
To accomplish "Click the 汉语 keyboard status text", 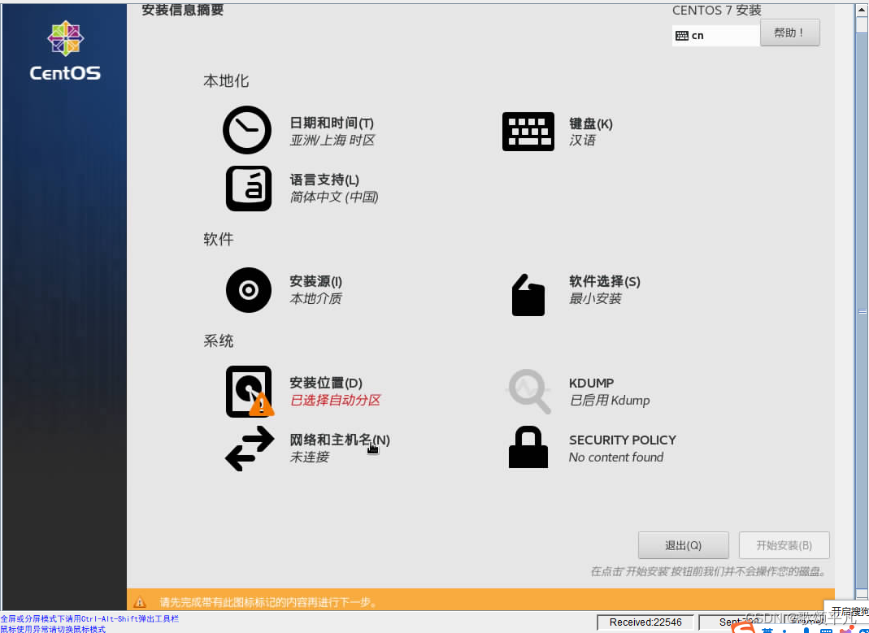I will point(583,140).
